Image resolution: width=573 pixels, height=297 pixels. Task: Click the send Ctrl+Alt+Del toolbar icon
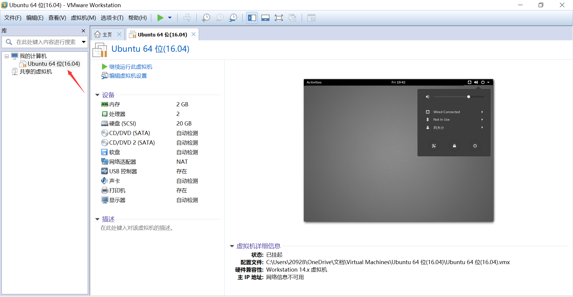coord(187,18)
